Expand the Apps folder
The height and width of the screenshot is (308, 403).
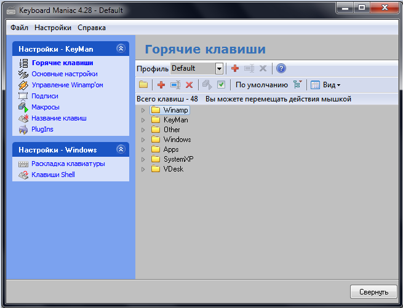pyautogui.click(x=143, y=149)
